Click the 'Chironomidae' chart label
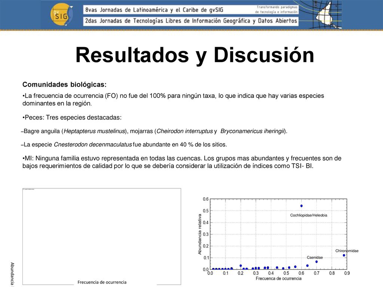The height and width of the screenshot is (287, 383). 347,251
